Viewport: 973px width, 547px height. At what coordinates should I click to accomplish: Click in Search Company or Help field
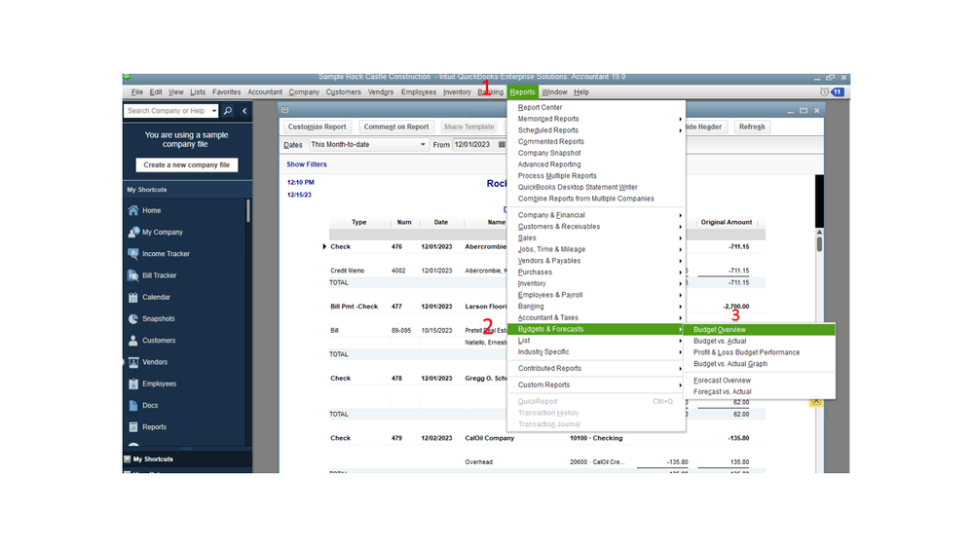coord(167,111)
